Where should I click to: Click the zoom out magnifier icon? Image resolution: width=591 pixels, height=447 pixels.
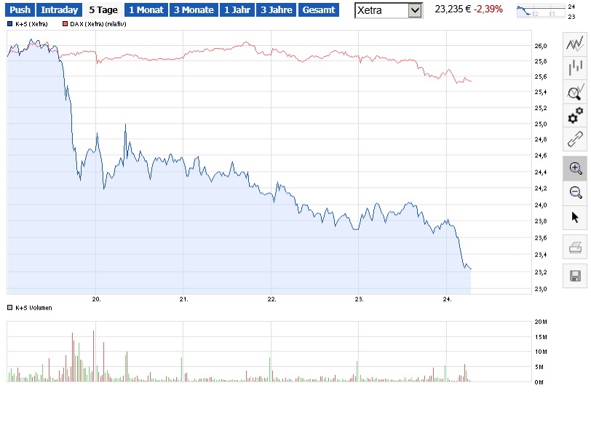click(575, 193)
